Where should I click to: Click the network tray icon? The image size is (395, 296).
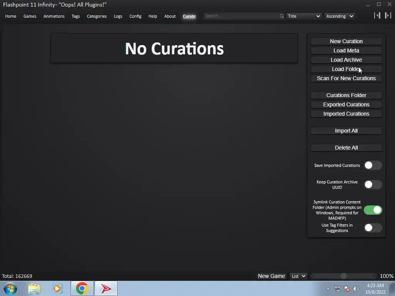click(x=337, y=289)
